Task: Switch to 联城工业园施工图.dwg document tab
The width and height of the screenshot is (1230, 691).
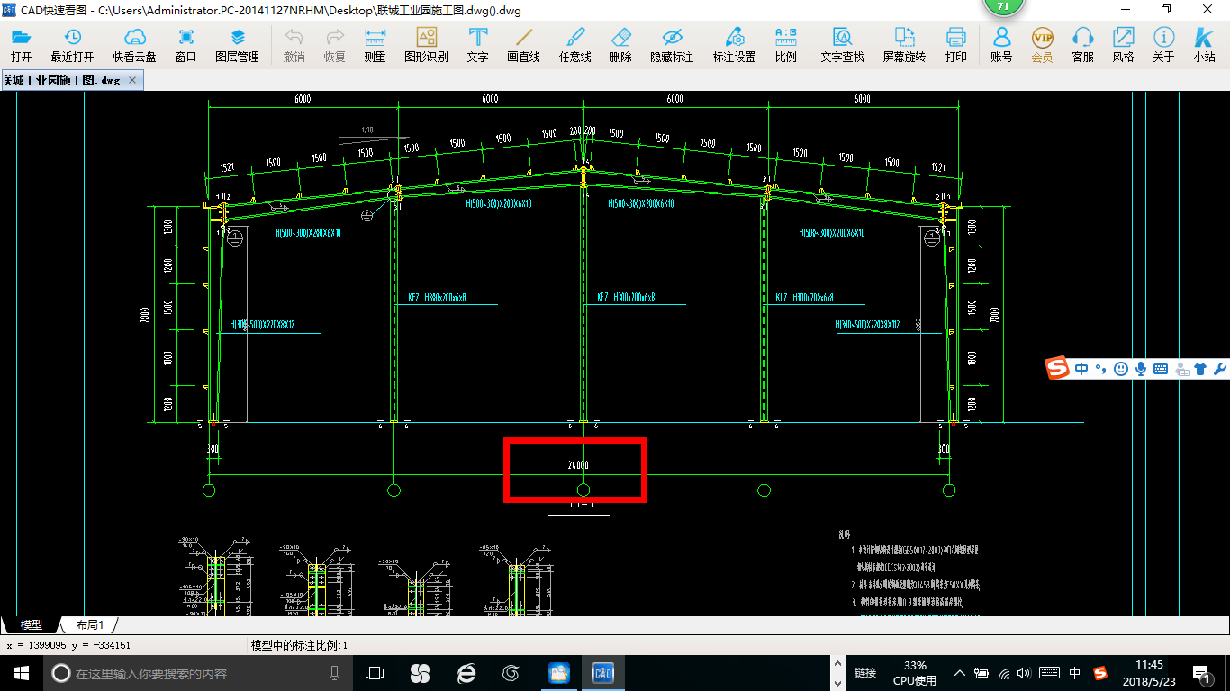Action: coord(64,80)
